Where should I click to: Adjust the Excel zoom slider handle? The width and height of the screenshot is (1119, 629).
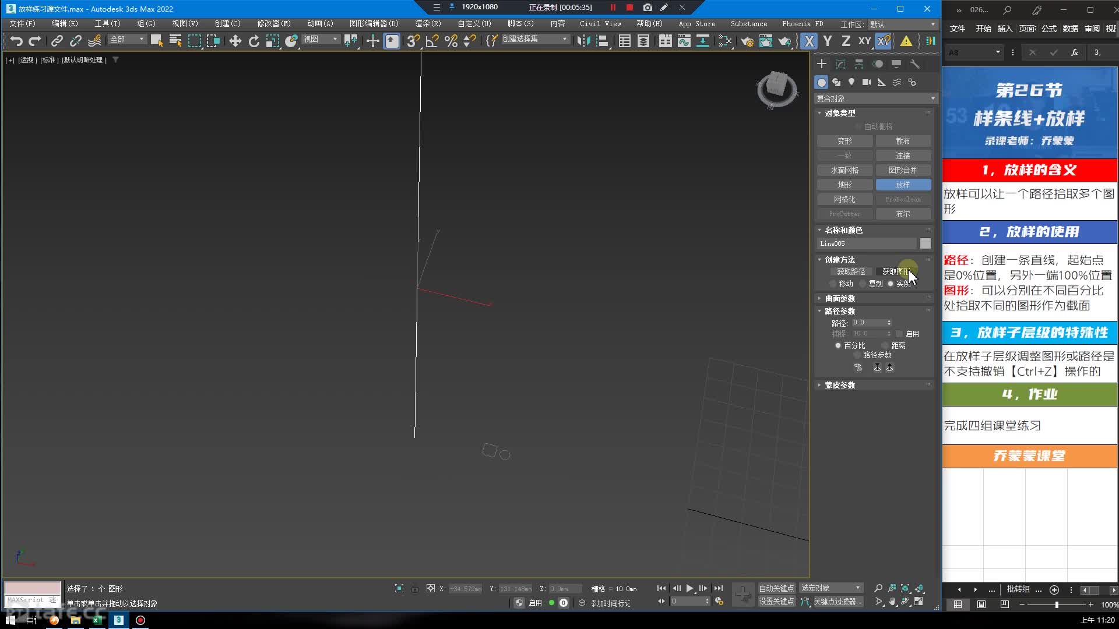tap(1057, 605)
